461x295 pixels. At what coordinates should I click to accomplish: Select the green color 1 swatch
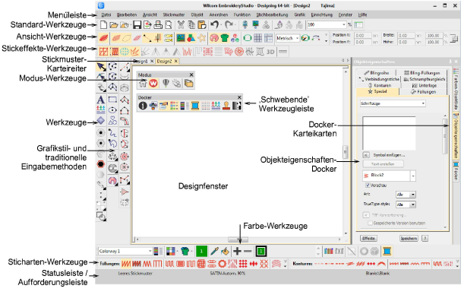click(201, 252)
